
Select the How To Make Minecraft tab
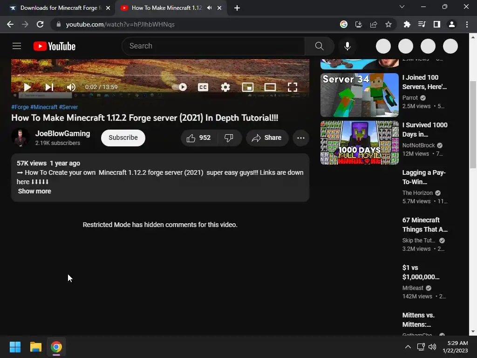[x=167, y=8]
